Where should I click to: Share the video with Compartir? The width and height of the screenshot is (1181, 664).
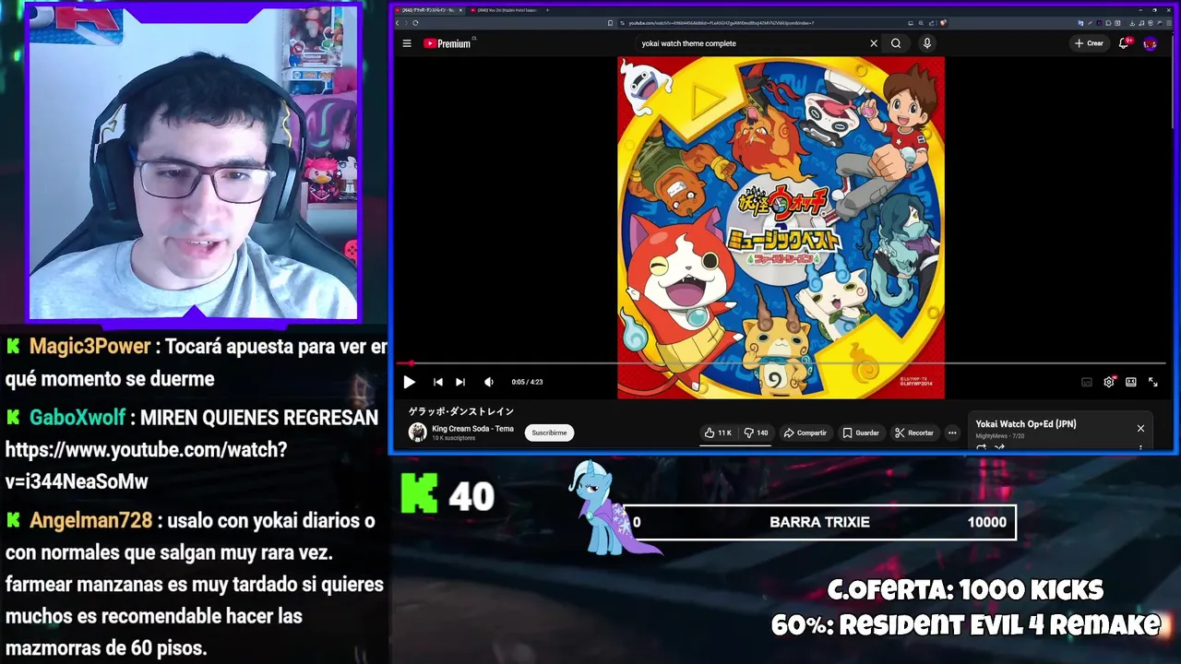(805, 433)
